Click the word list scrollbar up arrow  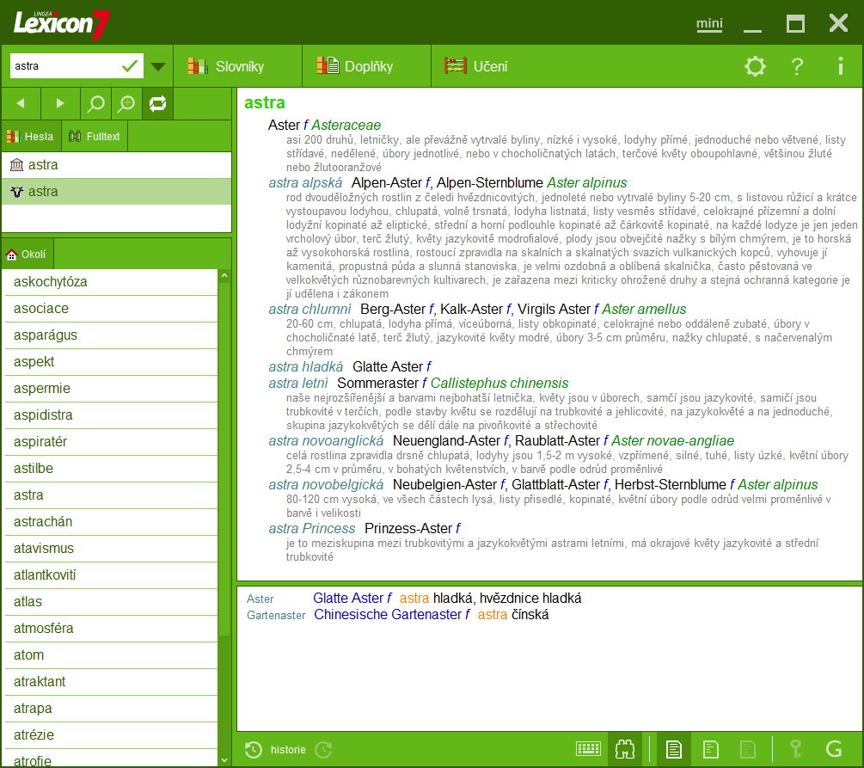coord(224,276)
